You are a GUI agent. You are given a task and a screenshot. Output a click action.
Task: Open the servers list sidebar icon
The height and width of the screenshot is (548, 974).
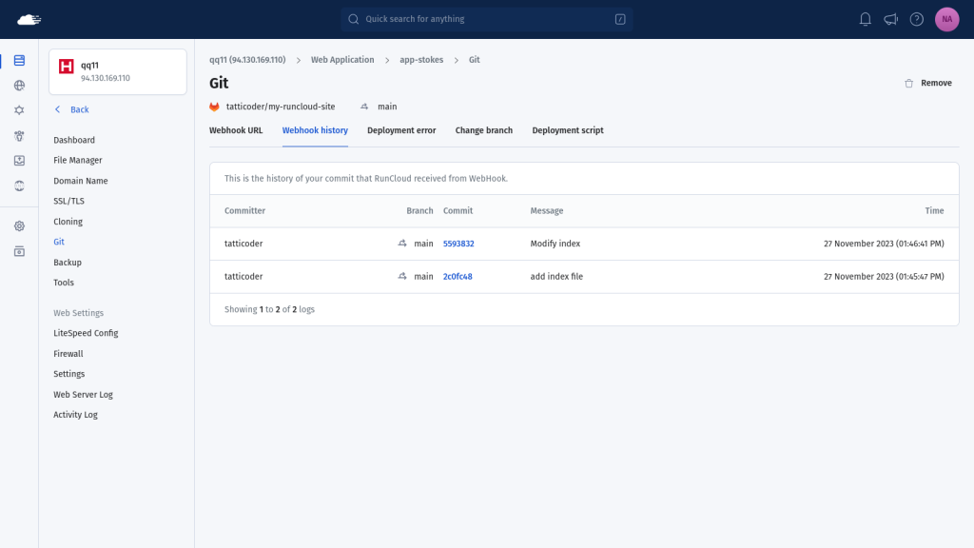click(19, 60)
